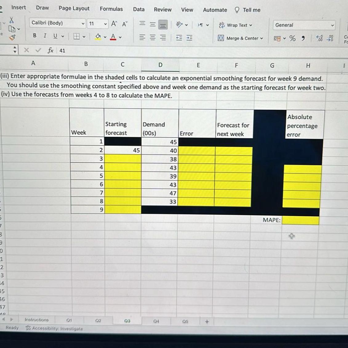Toggle italic formatting
The image size is (348, 348).
tap(45, 36)
